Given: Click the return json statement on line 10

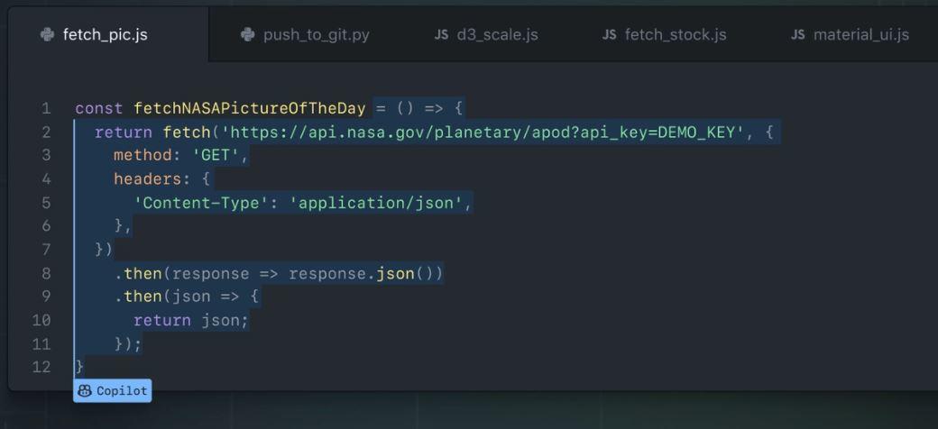Looking at the screenshot, I should click(191, 320).
